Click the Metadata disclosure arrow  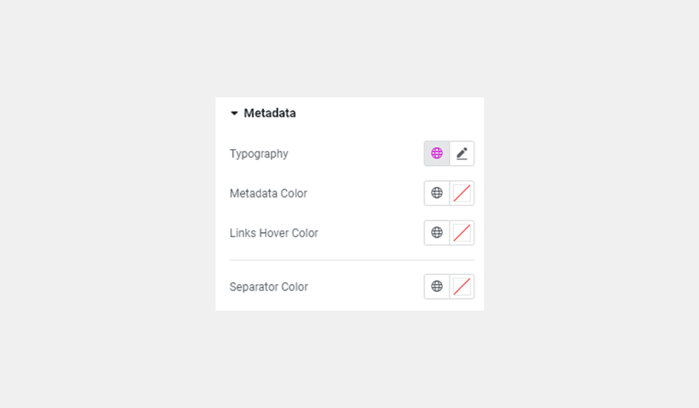tap(234, 113)
